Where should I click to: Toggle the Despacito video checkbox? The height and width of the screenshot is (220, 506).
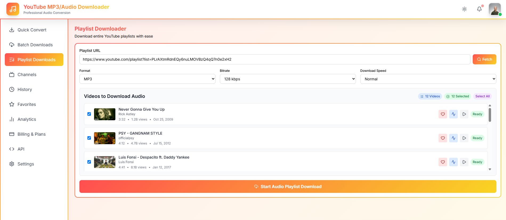pyautogui.click(x=89, y=162)
